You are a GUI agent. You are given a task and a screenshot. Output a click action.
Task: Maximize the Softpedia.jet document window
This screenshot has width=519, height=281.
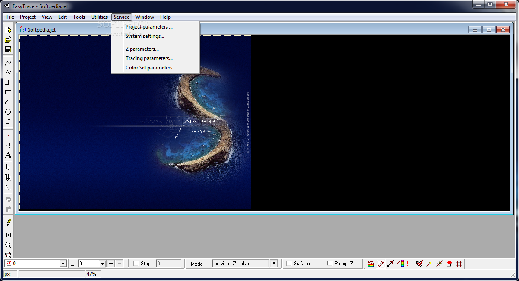pos(489,29)
